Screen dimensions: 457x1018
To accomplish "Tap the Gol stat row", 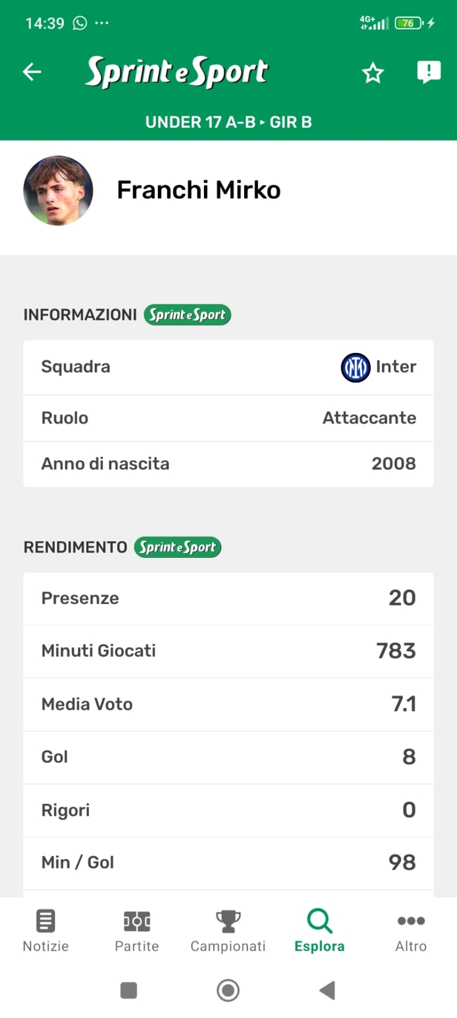I will tap(228, 757).
